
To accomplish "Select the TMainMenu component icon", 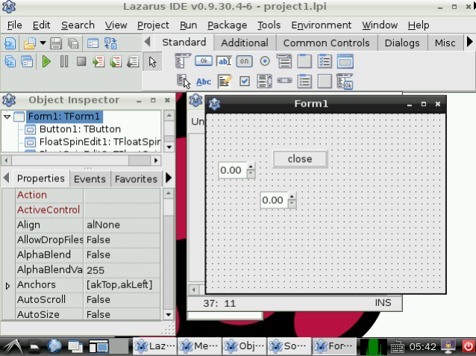I will (x=183, y=61).
